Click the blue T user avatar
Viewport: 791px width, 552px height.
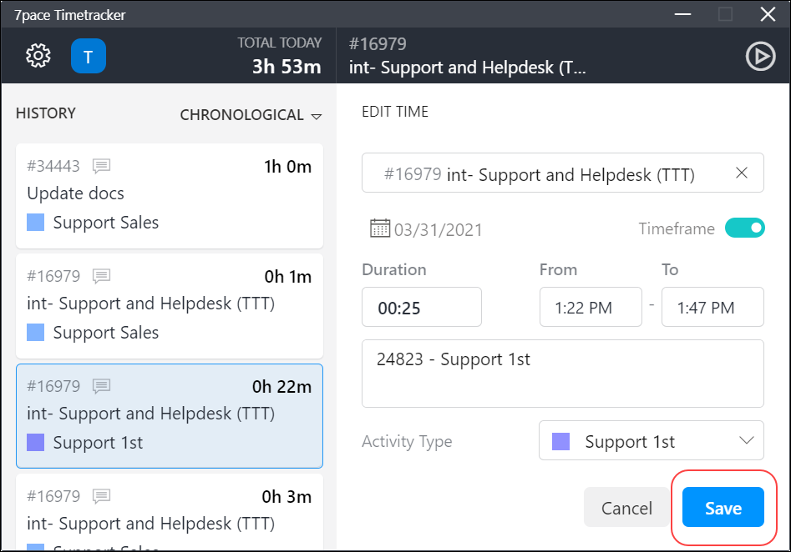(89, 56)
